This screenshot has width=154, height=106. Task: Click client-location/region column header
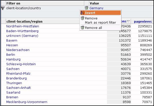click(24, 21)
